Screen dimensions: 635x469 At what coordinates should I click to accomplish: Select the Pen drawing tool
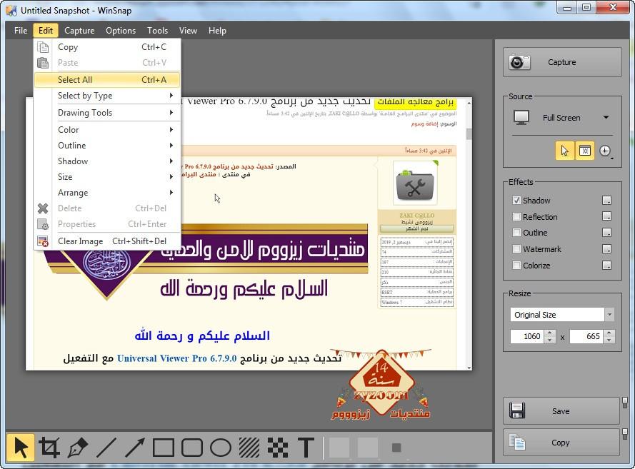coord(78,448)
